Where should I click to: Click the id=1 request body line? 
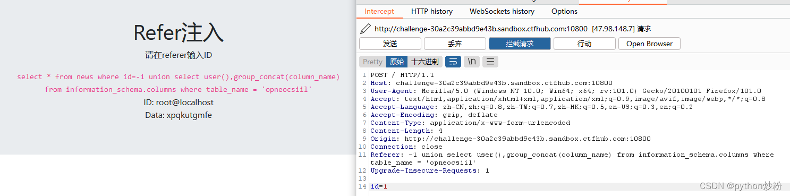pos(379,186)
